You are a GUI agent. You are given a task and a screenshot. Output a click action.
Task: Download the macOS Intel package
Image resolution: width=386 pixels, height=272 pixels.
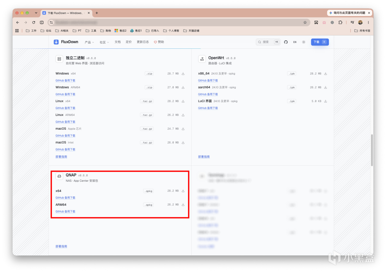coord(183,143)
